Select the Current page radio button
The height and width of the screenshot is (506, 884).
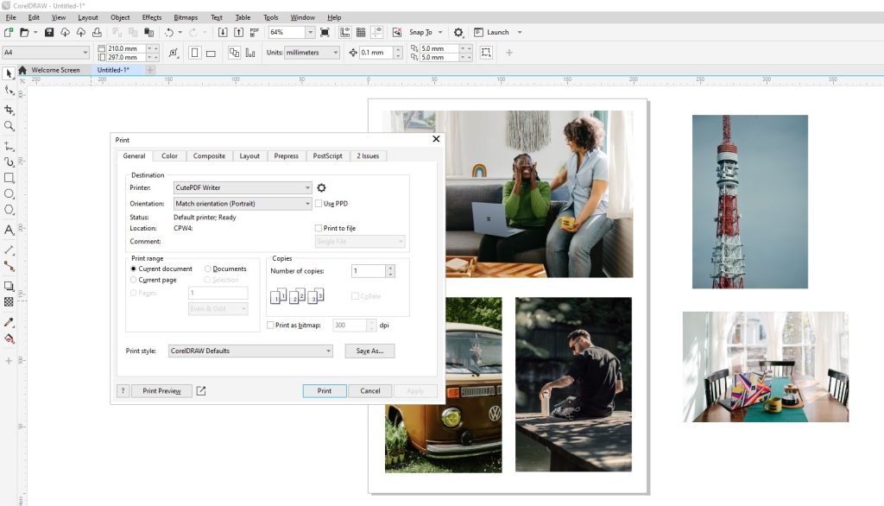click(x=133, y=280)
